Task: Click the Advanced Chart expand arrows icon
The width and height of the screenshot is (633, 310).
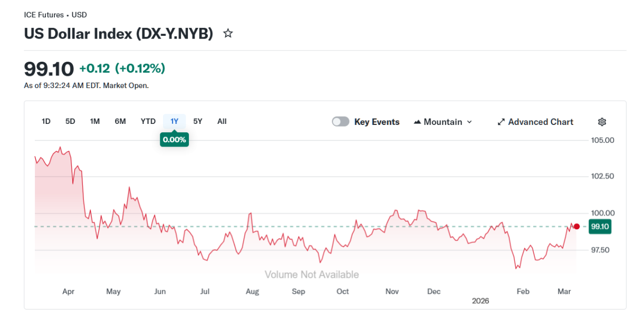Action: [x=501, y=122]
